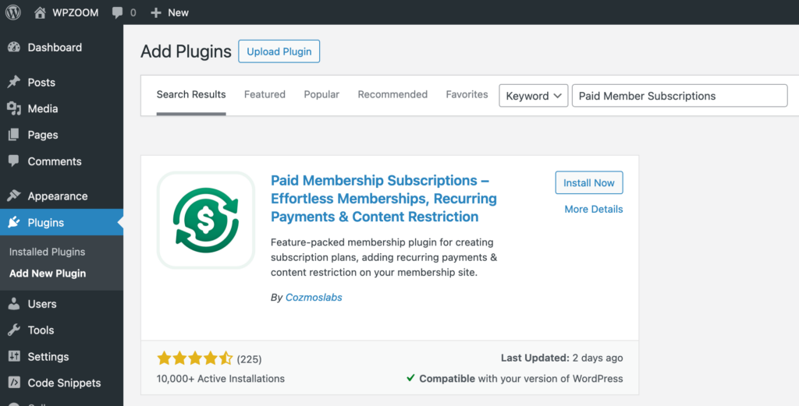Select Plugins in the sidebar menu

point(46,223)
